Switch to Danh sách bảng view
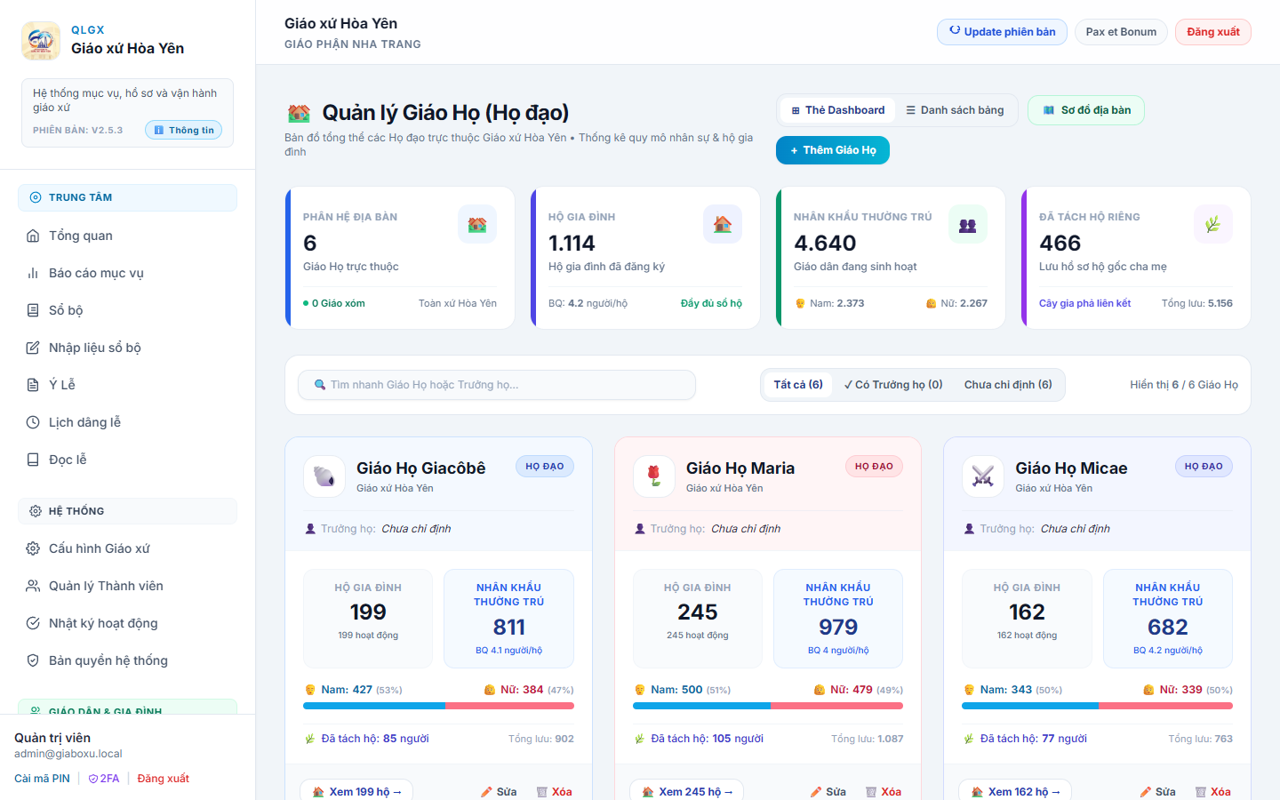Screen dimensions: 1280x800 click(x=955, y=110)
